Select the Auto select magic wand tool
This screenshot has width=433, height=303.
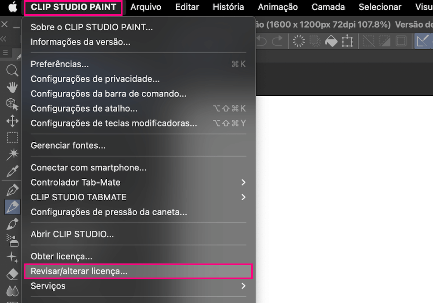pos(12,154)
